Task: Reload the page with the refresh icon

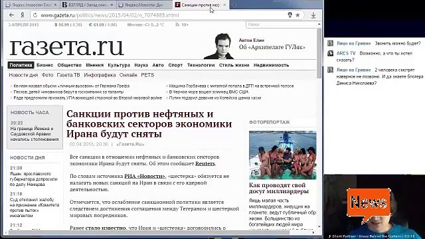Action: click(x=35, y=15)
